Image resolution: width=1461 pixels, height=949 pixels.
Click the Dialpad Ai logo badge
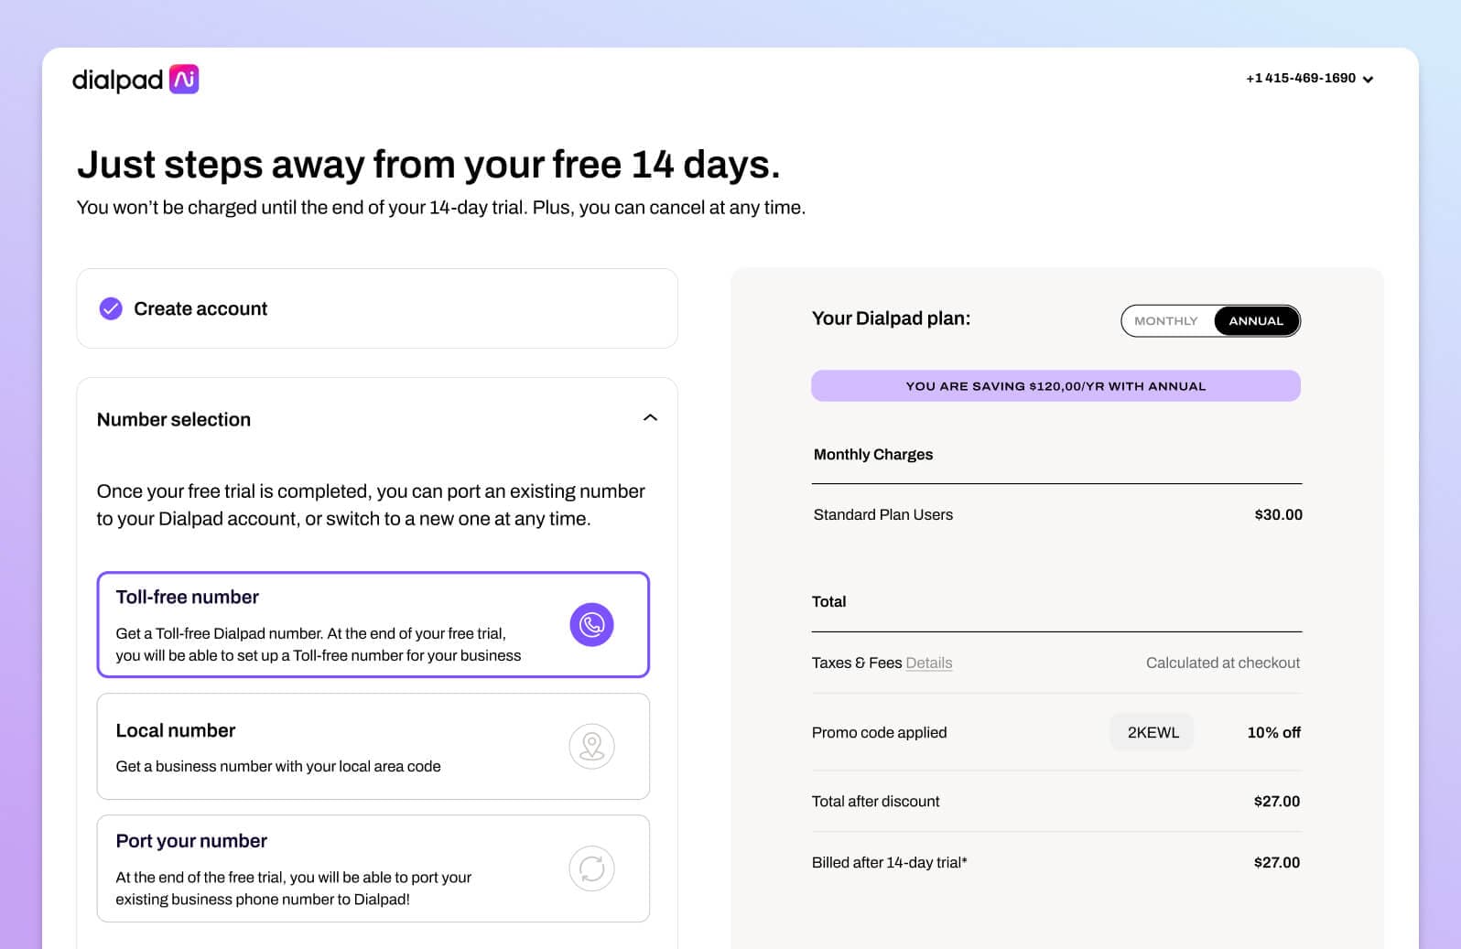[x=184, y=80]
